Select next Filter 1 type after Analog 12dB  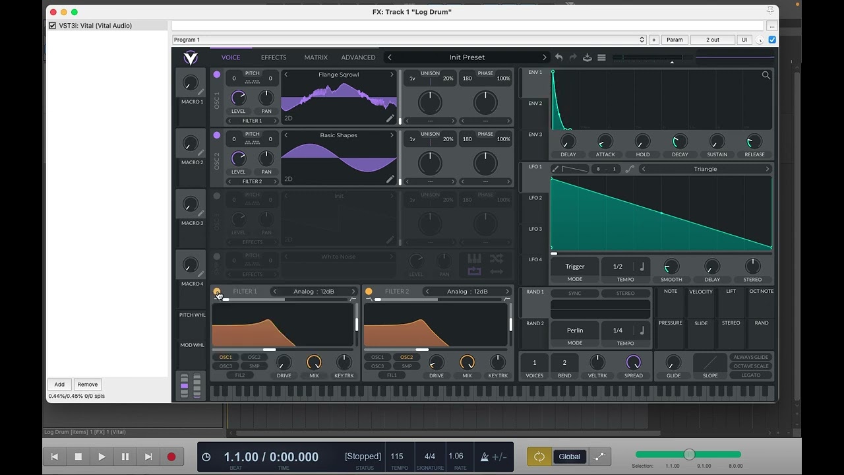[x=353, y=291]
